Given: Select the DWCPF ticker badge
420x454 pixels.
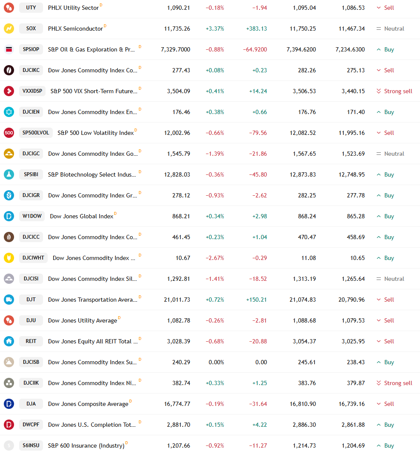Looking at the screenshot, I should coord(31,425).
